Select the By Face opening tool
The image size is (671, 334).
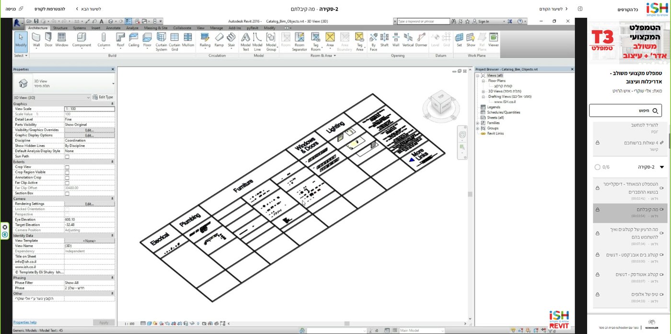(373, 42)
